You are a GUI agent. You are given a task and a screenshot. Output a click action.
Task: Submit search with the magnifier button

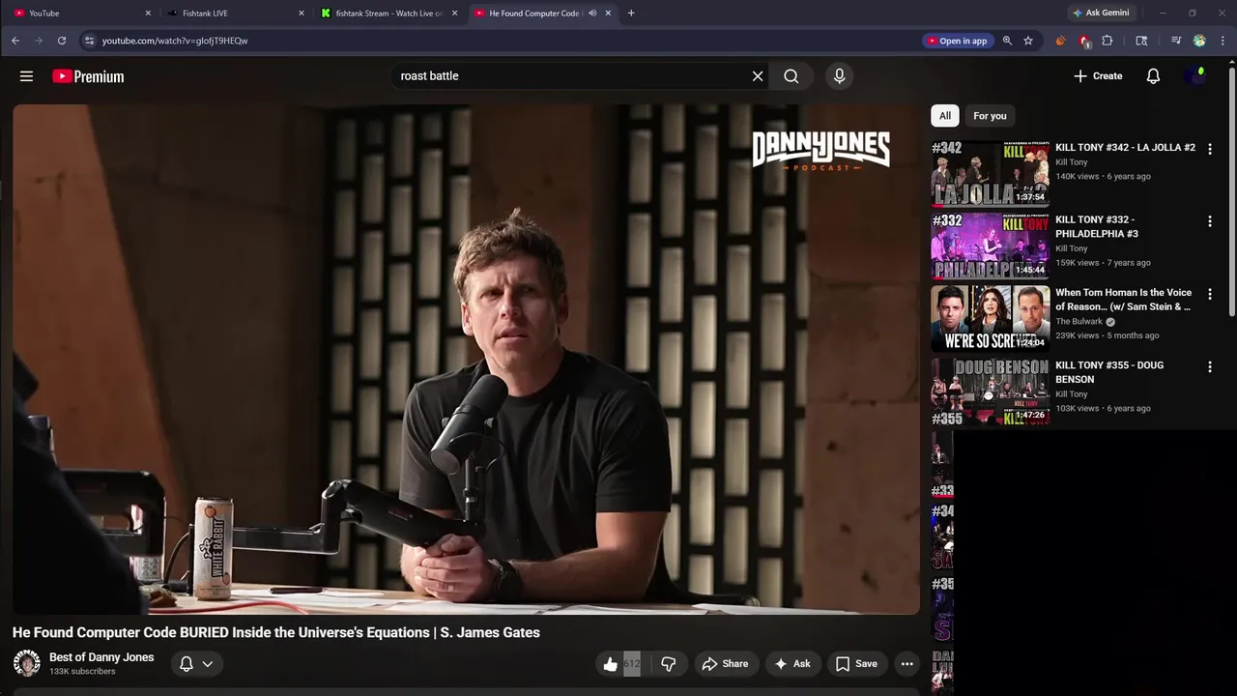coord(791,76)
